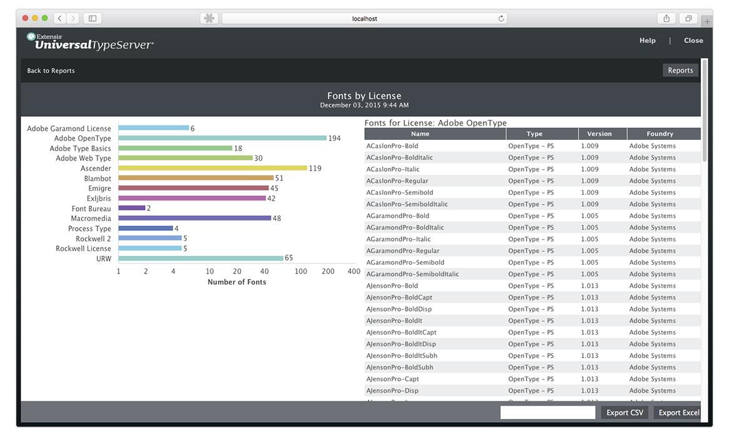Click the Reports button
This screenshot has height=437, width=729.
pos(680,70)
